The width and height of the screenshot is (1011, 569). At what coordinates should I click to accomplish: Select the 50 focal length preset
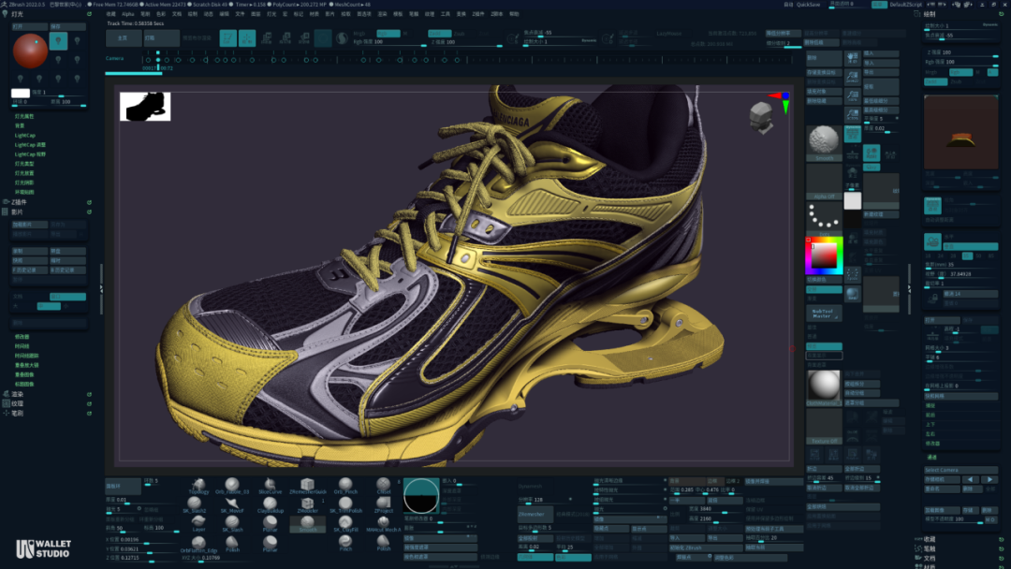(x=979, y=255)
